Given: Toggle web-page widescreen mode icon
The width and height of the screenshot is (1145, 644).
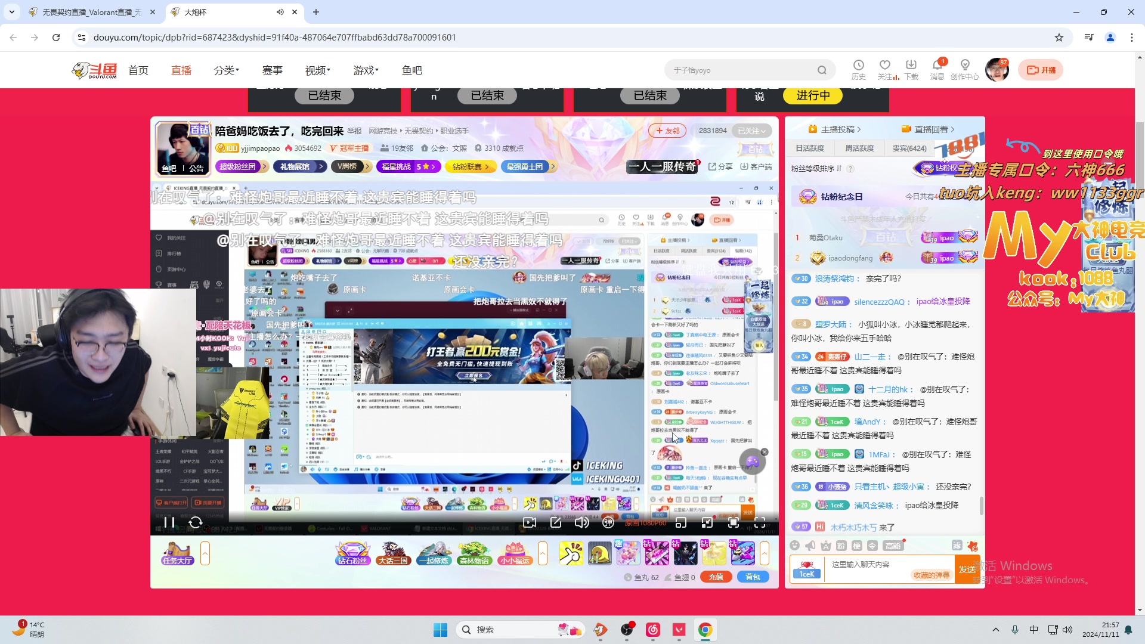Looking at the screenshot, I should (707, 523).
